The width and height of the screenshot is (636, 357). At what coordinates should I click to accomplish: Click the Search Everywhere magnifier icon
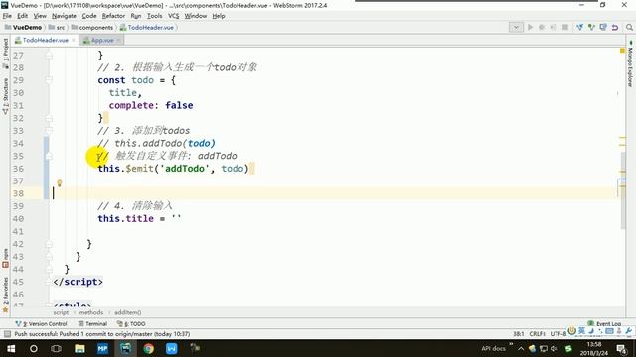(x=629, y=27)
